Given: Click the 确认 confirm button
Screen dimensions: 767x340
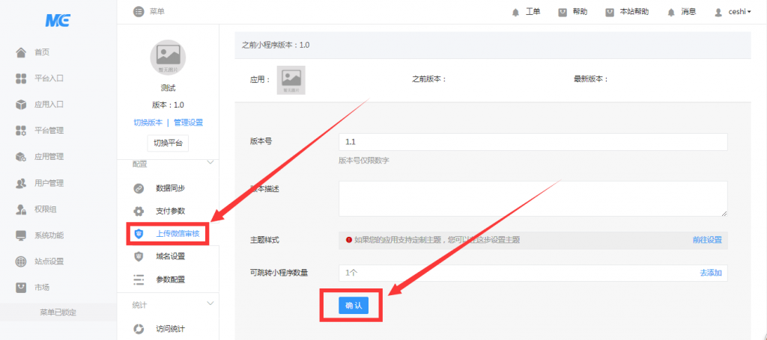Looking at the screenshot, I should click(x=353, y=306).
